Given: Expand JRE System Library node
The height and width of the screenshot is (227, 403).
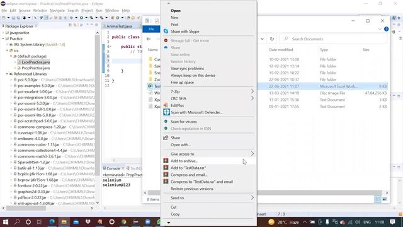Looking at the screenshot, I should 7,45.
